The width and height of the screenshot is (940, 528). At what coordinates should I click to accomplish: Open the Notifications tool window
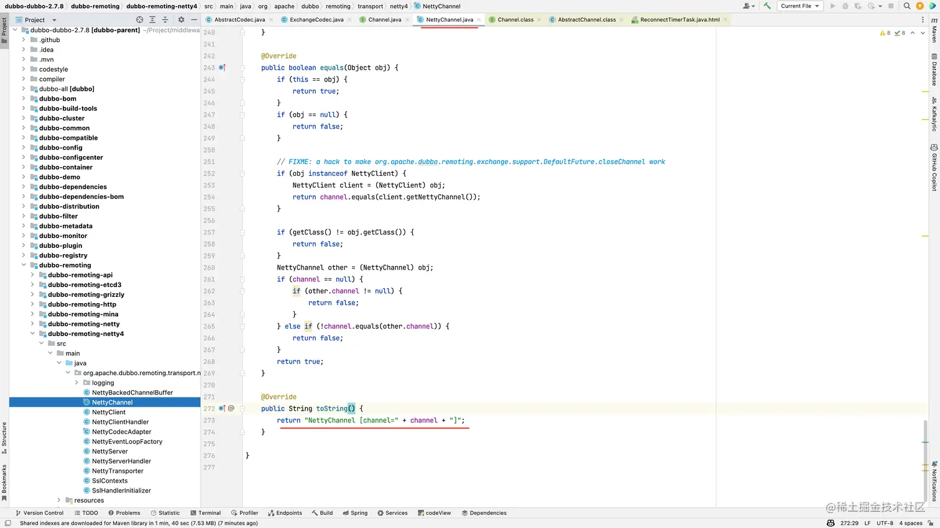click(934, 481)
